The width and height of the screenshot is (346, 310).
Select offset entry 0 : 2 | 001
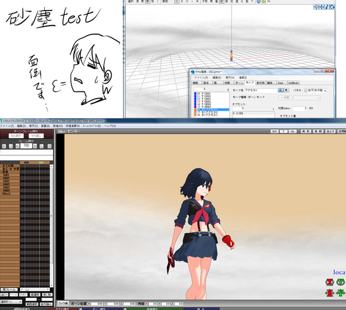[253, 113]
